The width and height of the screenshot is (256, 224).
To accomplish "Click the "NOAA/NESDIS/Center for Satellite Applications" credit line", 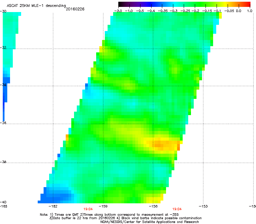I will pos(149,222).
